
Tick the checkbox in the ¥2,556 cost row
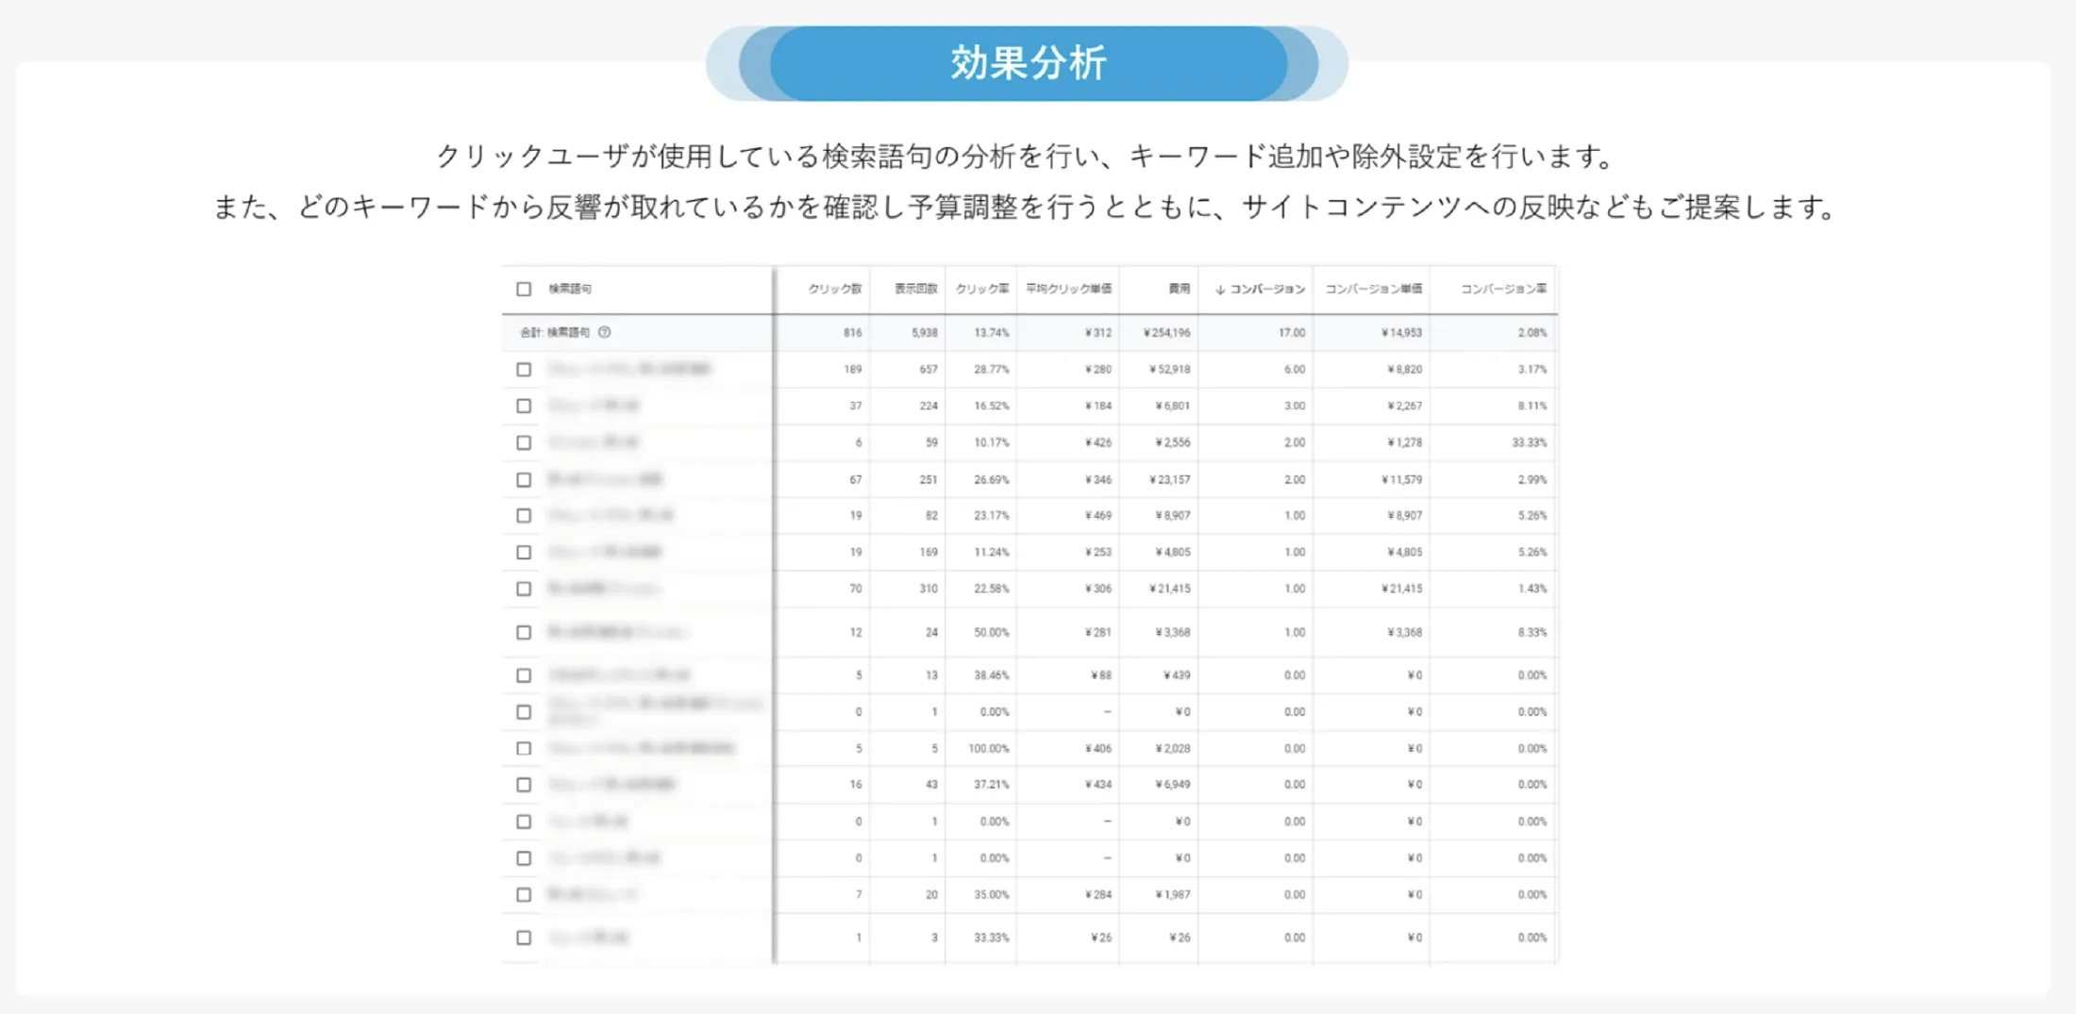pyautogui.click(x=524, y=442)
